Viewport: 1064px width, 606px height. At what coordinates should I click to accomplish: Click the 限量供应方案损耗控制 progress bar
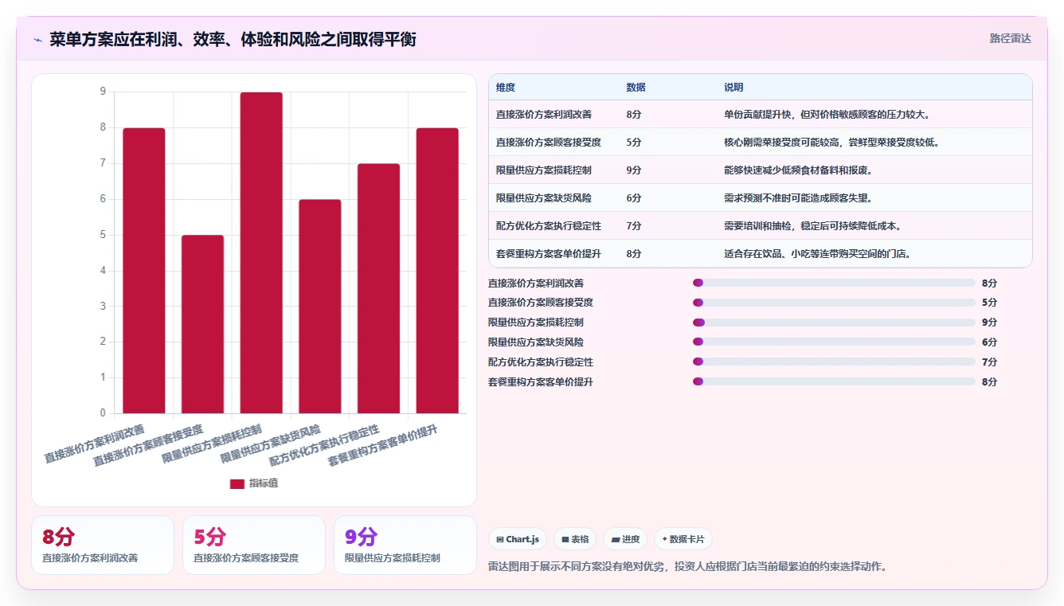pos(834,323)
